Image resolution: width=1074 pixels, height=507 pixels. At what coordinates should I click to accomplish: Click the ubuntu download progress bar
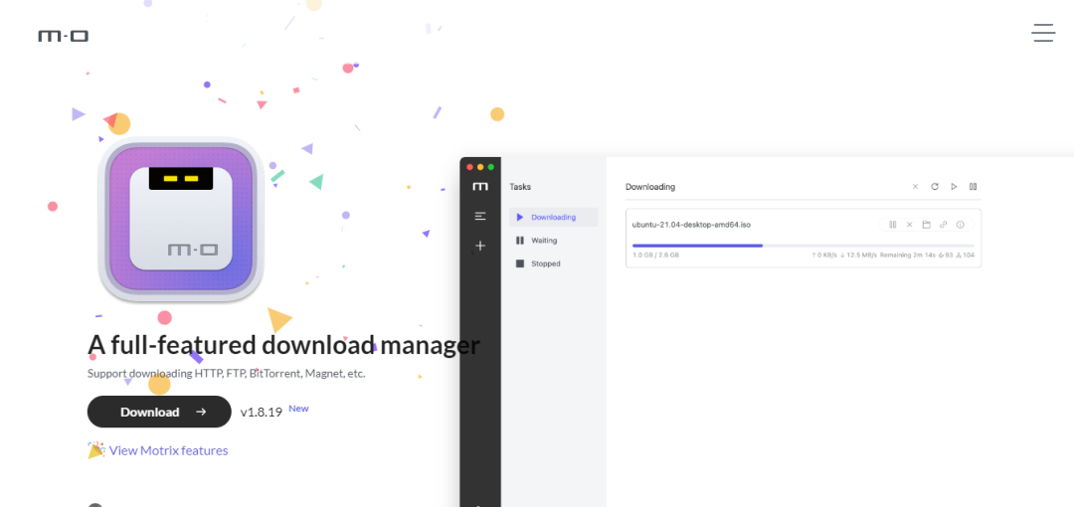coord(803,246)
